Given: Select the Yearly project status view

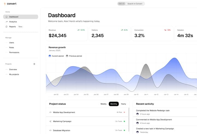Looking at the screenshot, I should (x=123, y=104).
